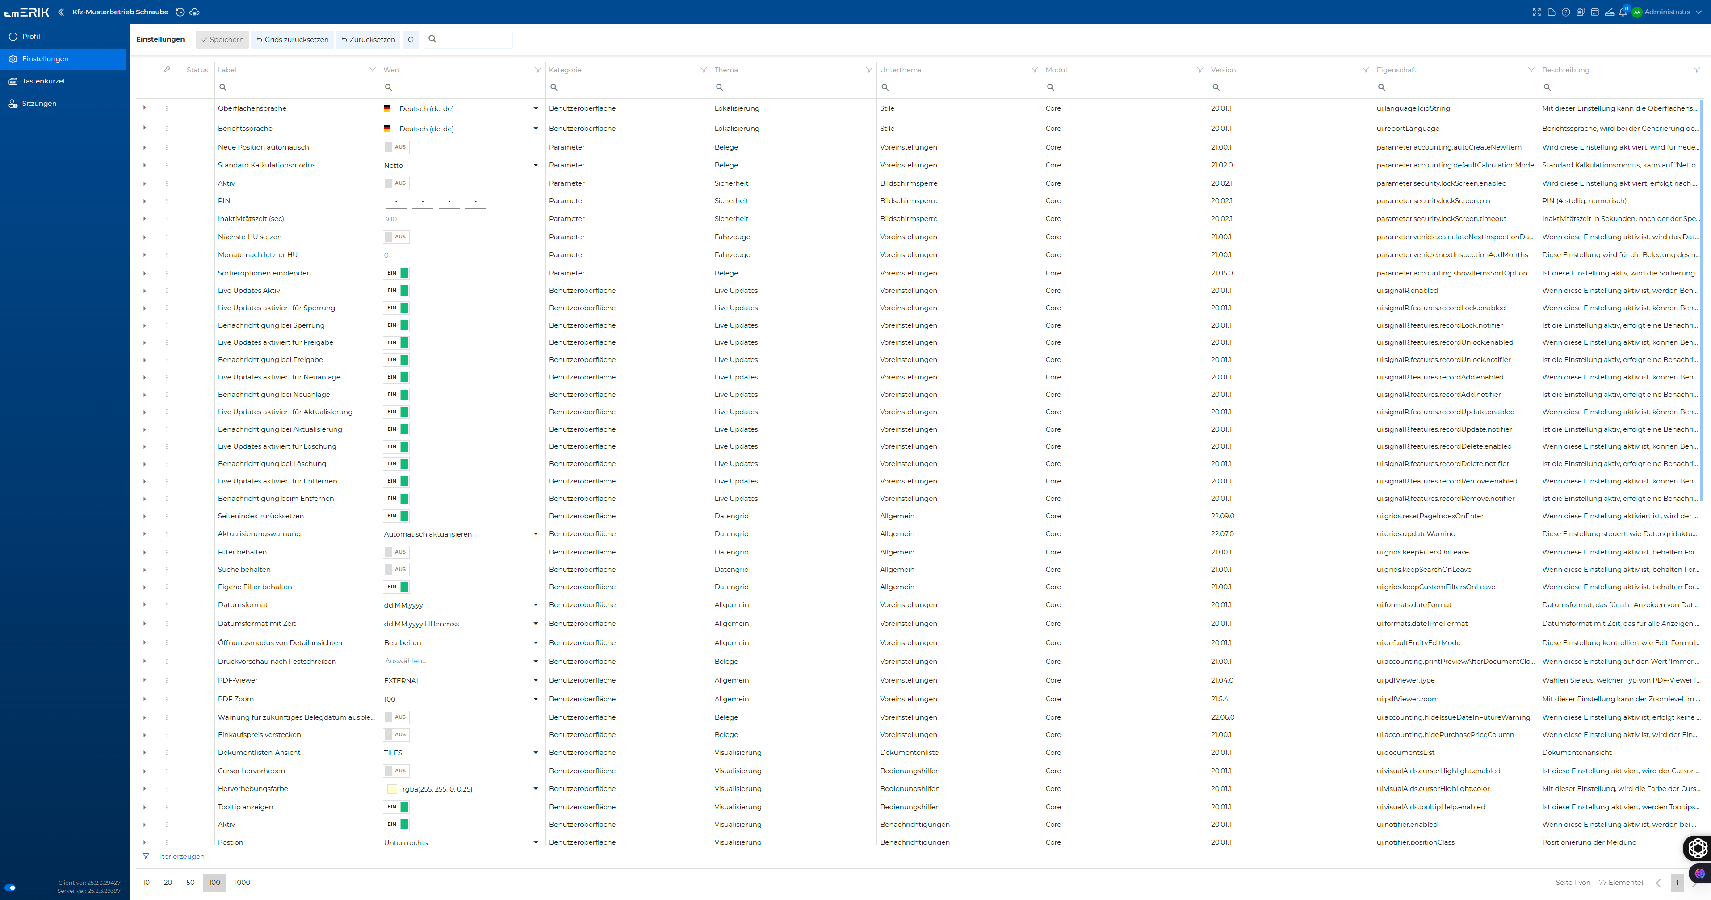Open the PDF-Viewer value dropdown
Screen dimensions: 1711x900
461,680
